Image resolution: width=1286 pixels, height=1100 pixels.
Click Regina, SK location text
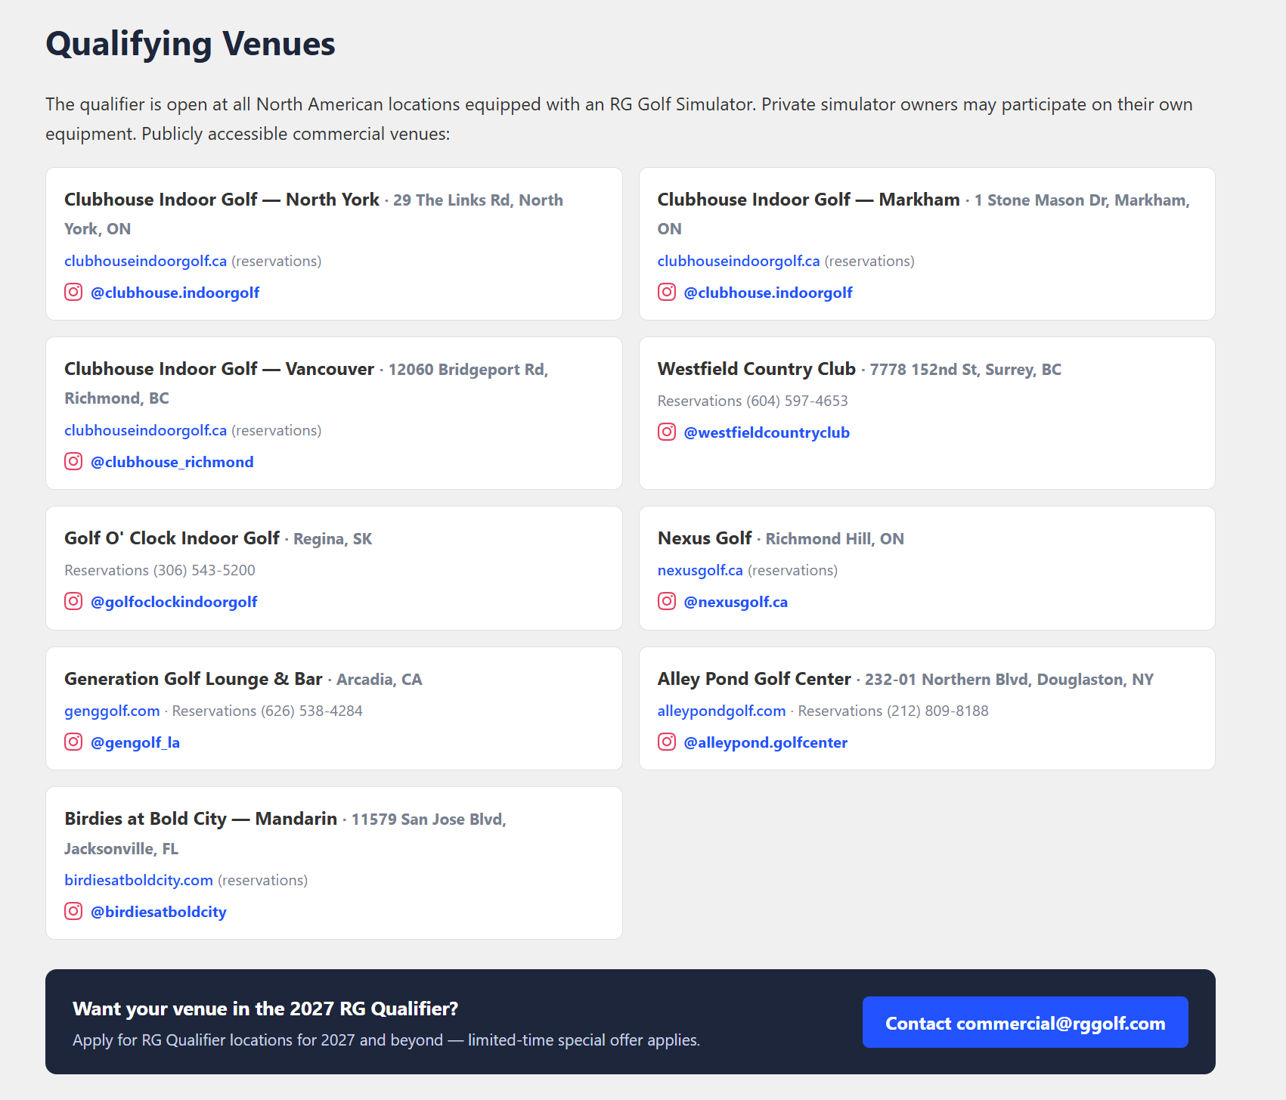(x=333, y=539)
